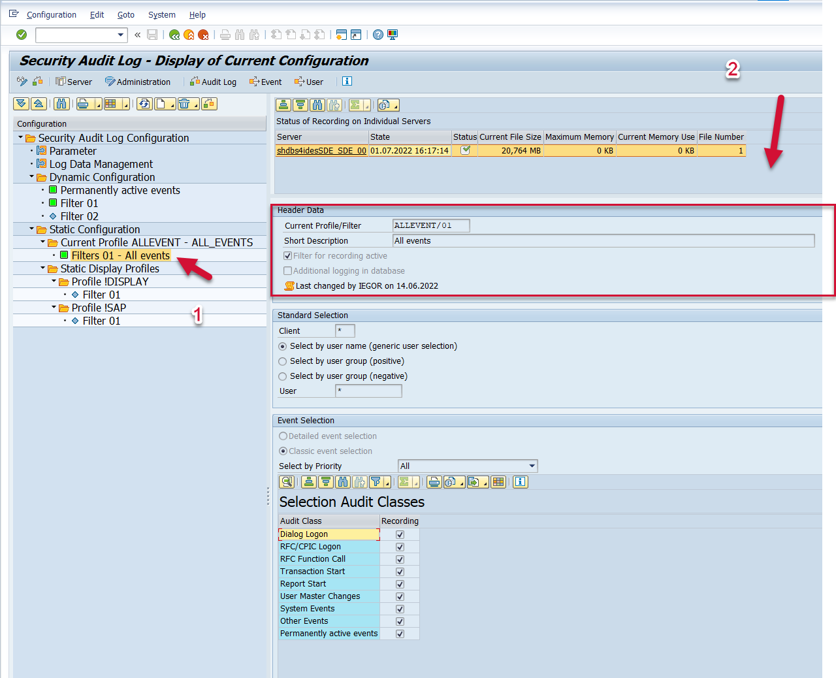Click the green Enter checkmark icon
The width and height of the screenshot is (836, 678).
coord(22,35)
